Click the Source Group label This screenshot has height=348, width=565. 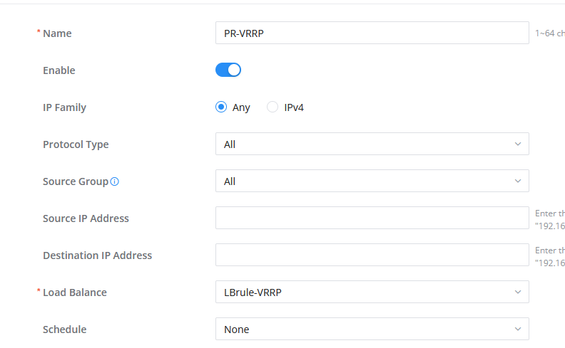(76, 181)
